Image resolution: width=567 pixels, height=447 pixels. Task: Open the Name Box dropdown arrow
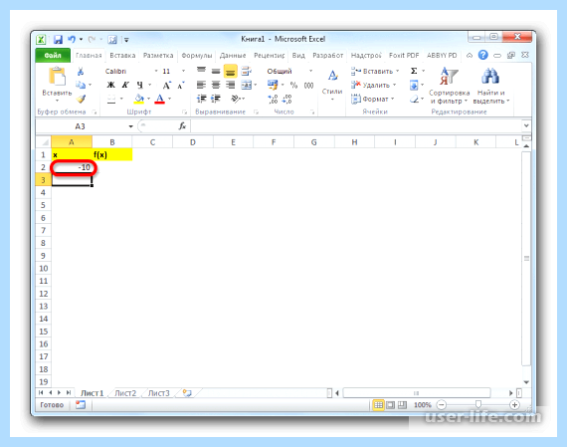[x=130, y=126]
